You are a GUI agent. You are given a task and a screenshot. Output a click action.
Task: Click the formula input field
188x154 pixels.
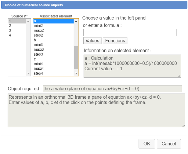[130, 32]
